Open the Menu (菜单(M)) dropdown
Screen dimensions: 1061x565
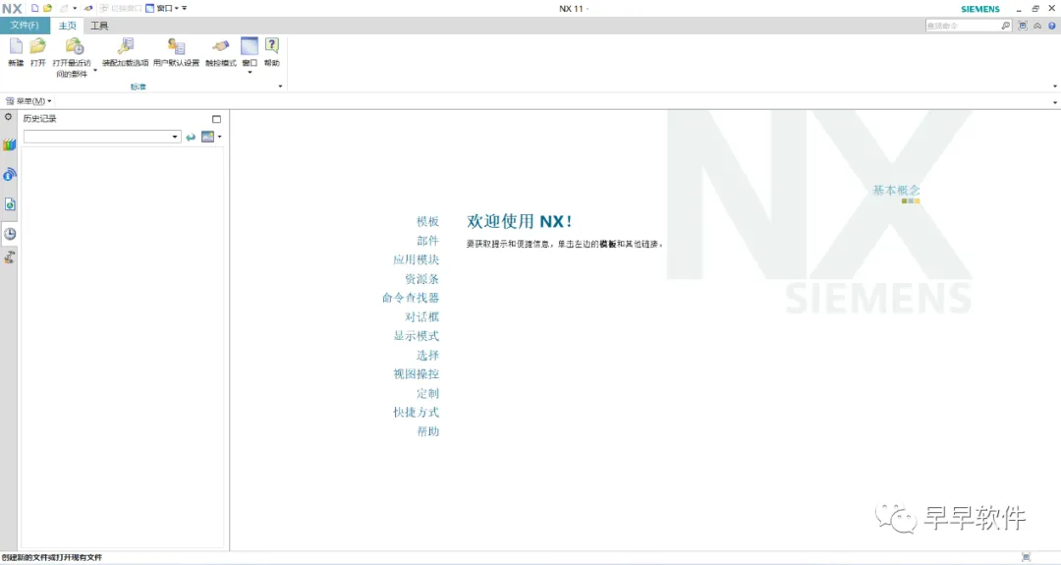(28, 101)
